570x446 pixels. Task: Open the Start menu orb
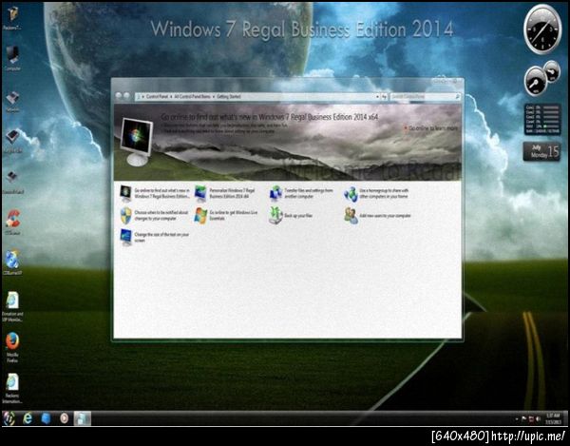pos(9,418)
